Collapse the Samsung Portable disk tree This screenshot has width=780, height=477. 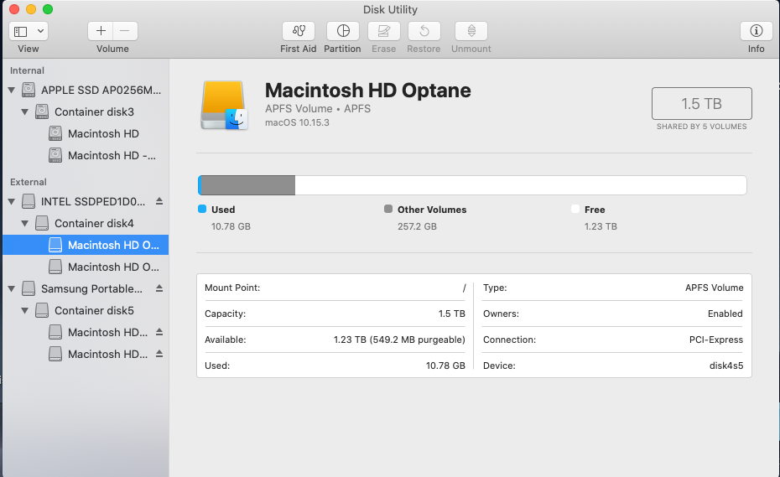12,288
